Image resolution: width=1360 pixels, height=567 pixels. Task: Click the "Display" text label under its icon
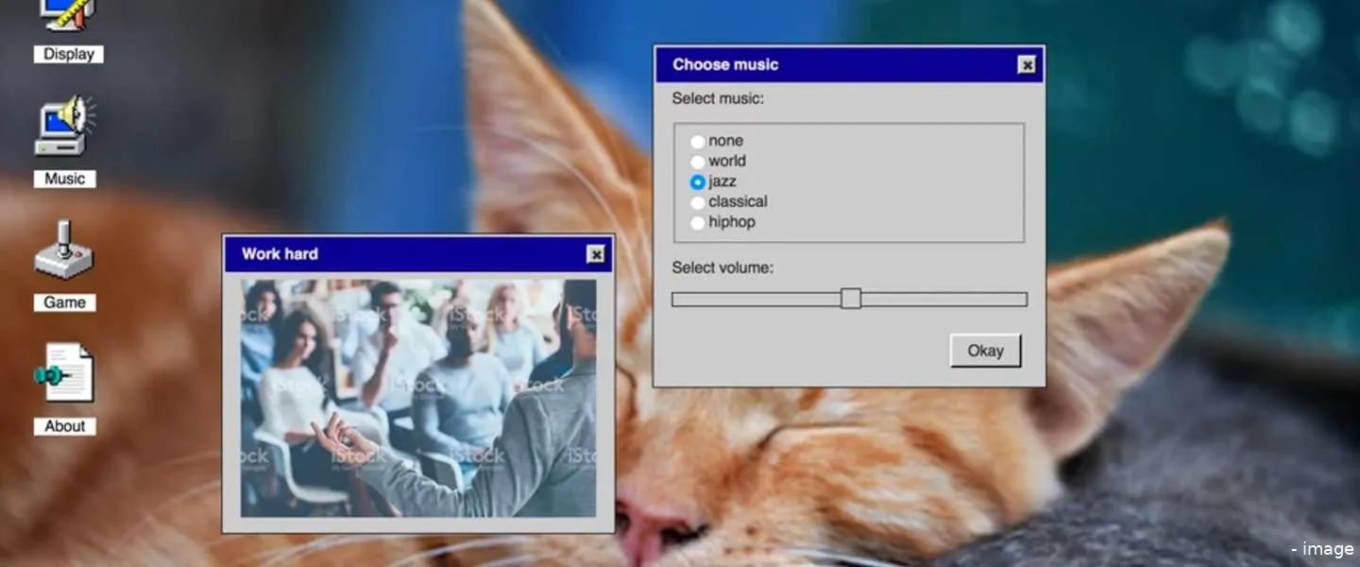tap(68, 55)
